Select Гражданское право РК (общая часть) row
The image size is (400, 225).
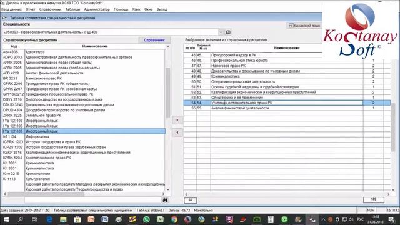click(84, 84)
